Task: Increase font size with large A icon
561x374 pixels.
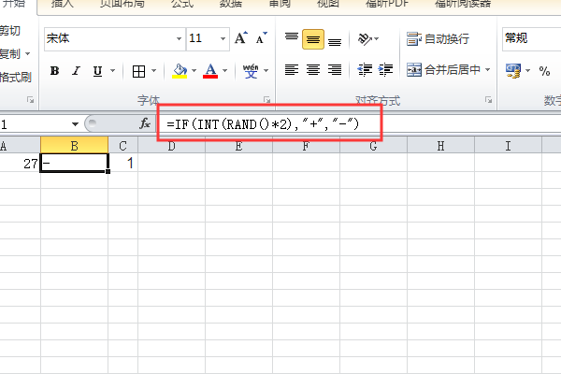Action: [241, 38]
